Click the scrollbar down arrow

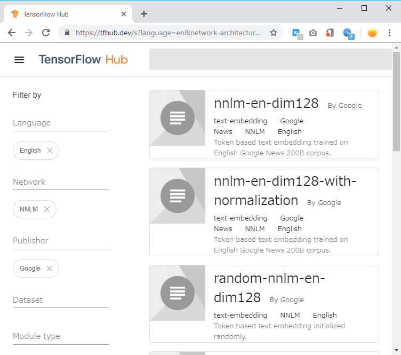tap(396, 350)
